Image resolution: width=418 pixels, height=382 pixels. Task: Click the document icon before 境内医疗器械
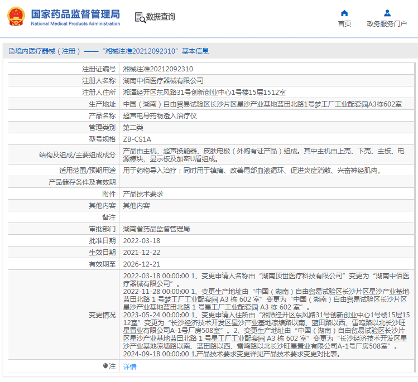click(x=12, y=51)
